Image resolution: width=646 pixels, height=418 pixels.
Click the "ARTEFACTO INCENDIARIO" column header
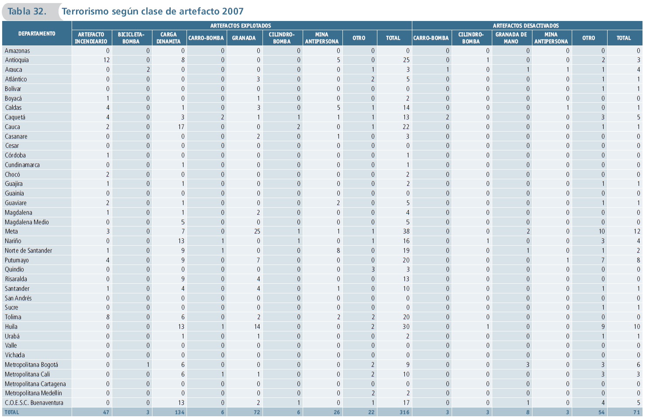click(x=91, y=38)
